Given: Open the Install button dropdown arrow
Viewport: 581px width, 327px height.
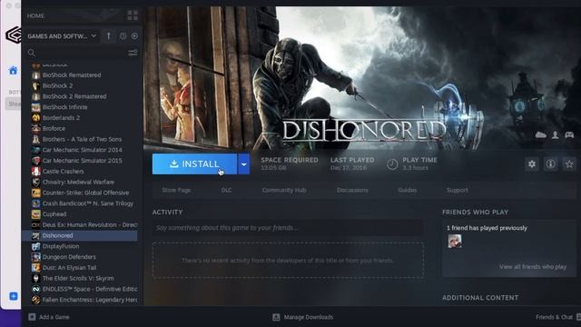Looking at the screenshot, I should (x=244, y=163).
